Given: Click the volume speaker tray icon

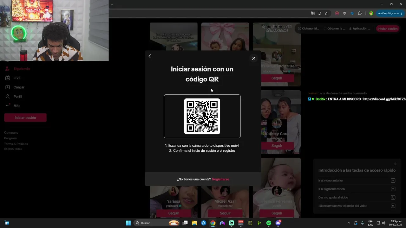Looking at the screenshot, I should coord(383,223).
